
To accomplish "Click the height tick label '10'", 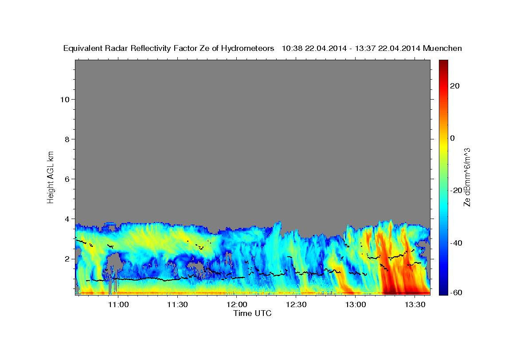I will pos(64,99).
